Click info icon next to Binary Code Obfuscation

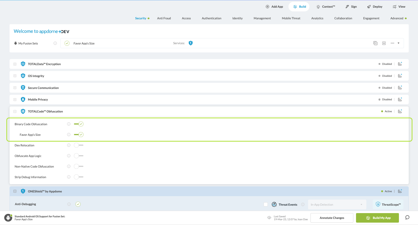click(x=69, y=124)
